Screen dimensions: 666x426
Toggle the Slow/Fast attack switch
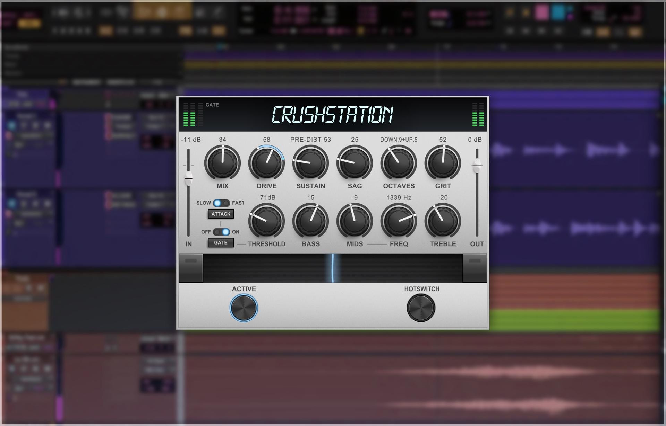click(221, 203)
